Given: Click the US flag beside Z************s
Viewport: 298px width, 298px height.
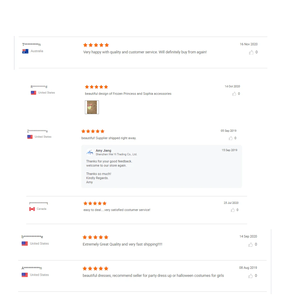Looking at the screenshot, I should pos(30,137).
